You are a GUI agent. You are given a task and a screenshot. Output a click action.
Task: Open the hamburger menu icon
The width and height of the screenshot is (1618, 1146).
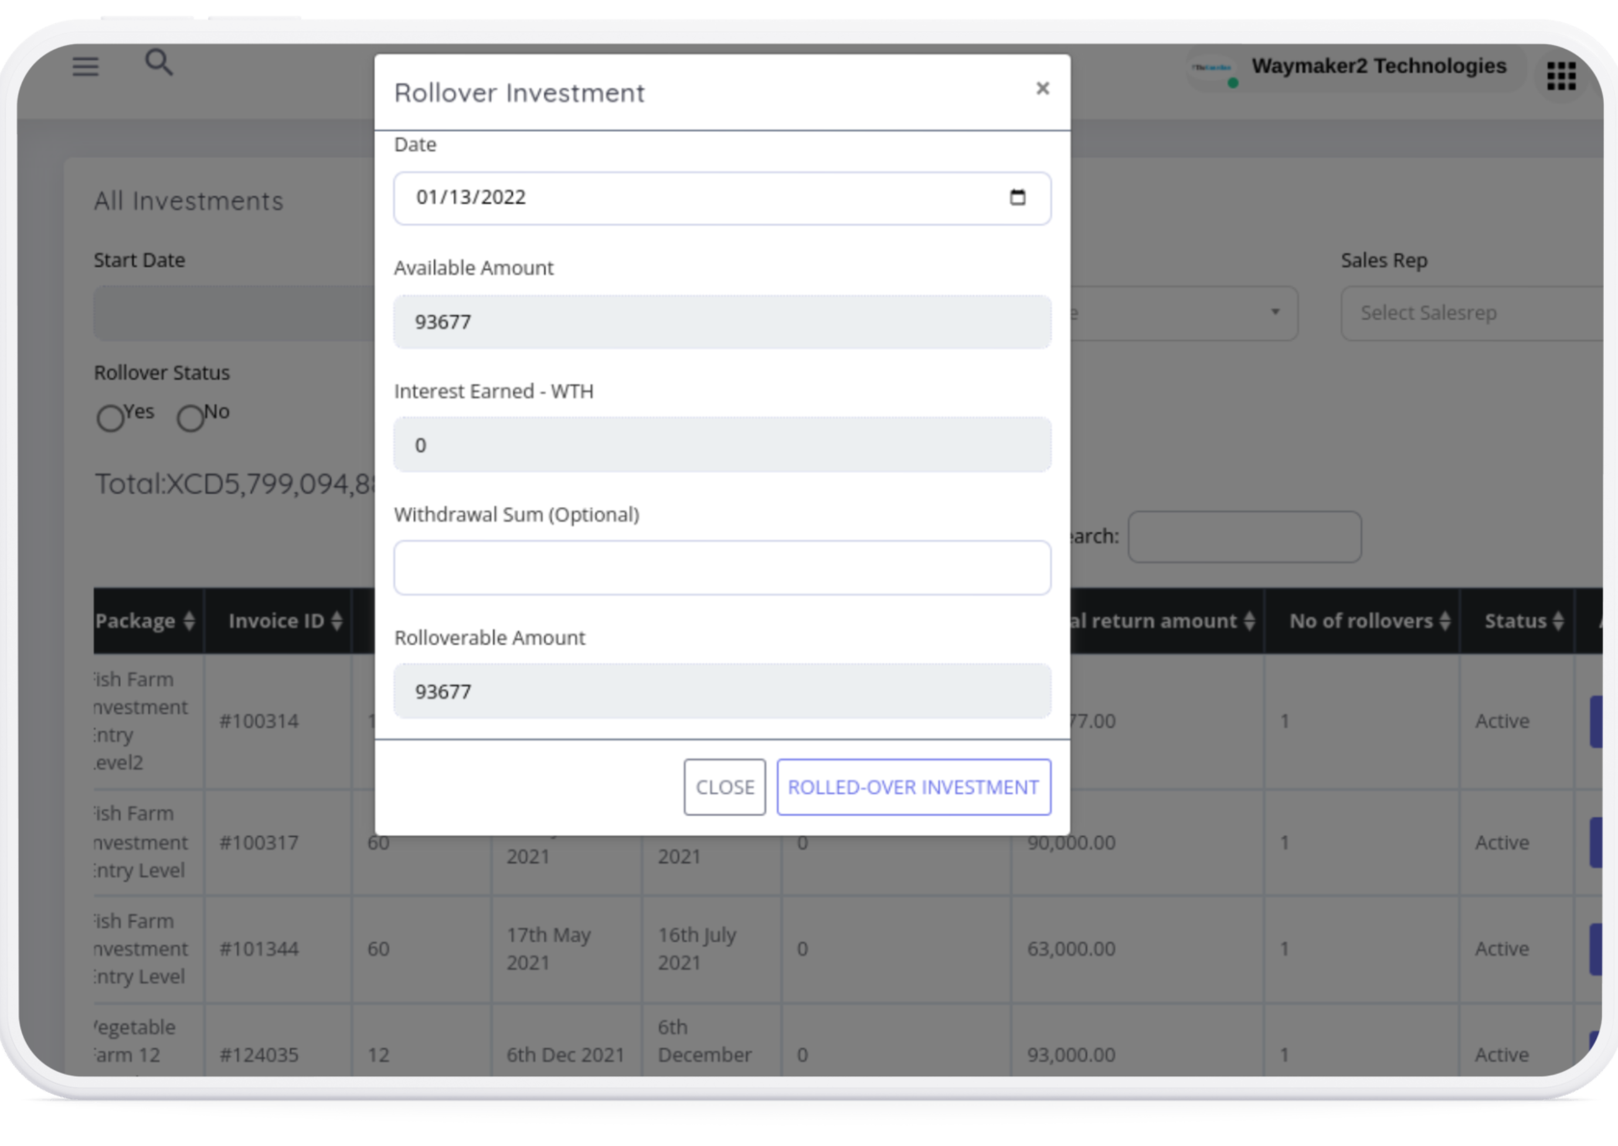(x=86, y=66)
